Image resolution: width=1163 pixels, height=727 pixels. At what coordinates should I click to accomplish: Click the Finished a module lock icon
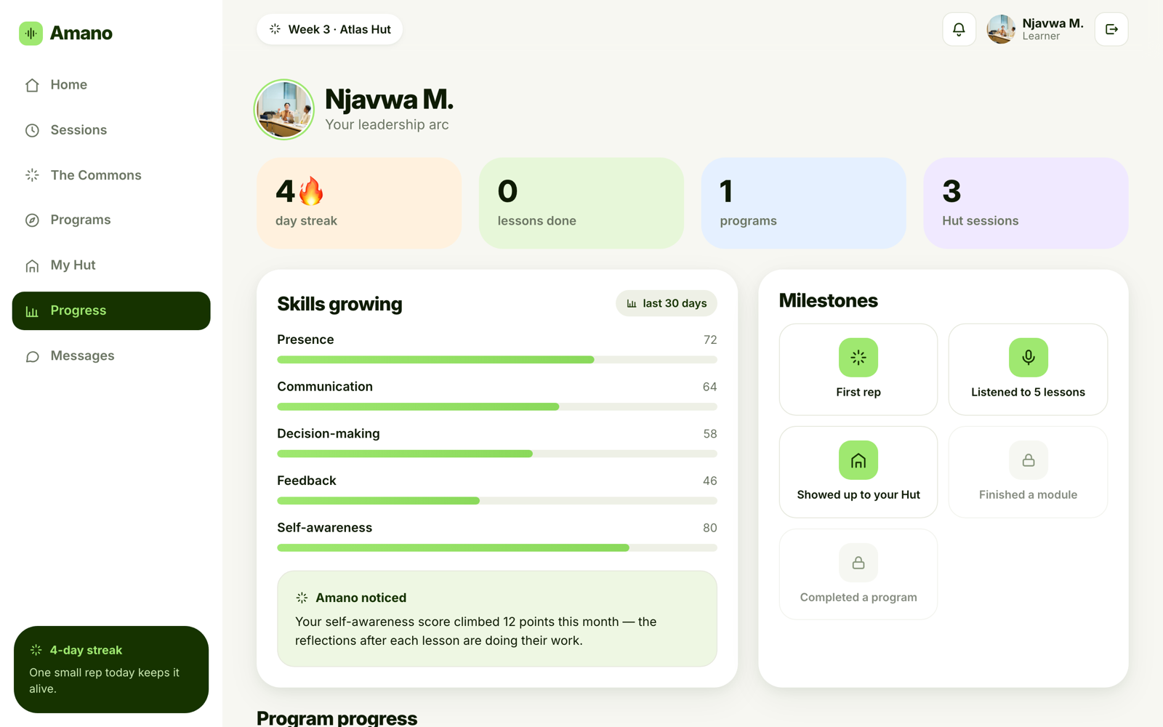[1028, 460]
